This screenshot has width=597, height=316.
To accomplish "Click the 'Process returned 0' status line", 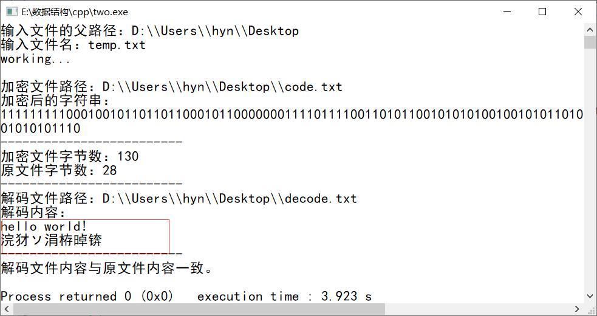I will click(87, 297).
